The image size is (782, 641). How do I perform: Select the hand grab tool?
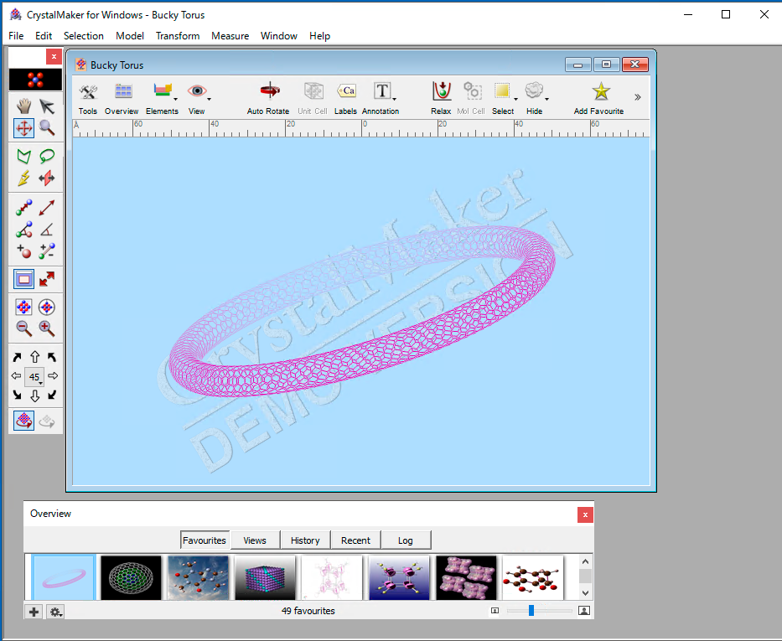[x=23, y=106]
